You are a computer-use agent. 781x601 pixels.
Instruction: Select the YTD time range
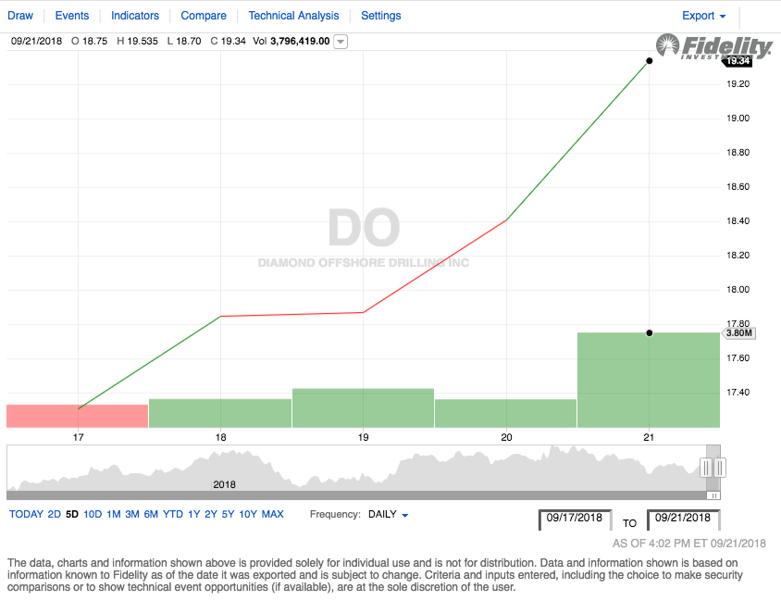(x=173, y=514)
